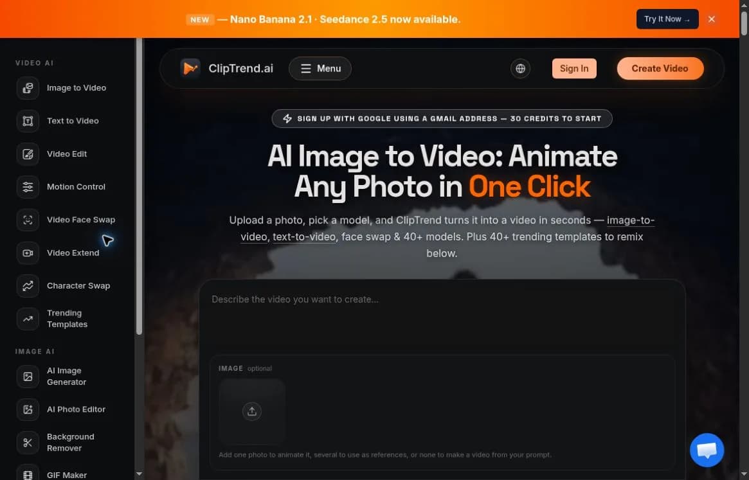Click the Google sign-up credits badge
The width and height of the screenshot is (749, 480).
tap(442, 118)
